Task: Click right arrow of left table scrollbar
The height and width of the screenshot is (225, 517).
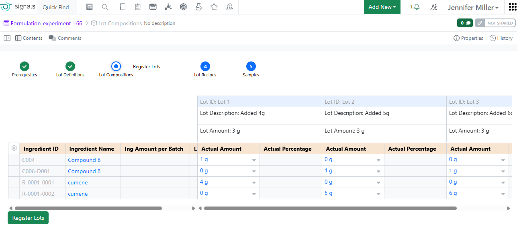Action: pyautogui.click(x=194, y=208)
